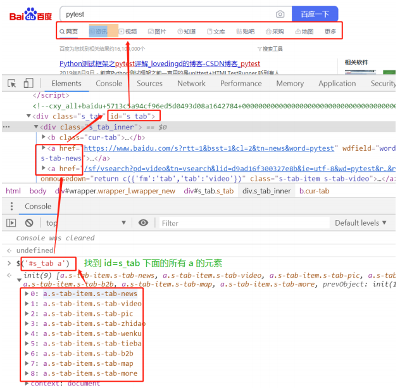Open the baidu.com news href link
Viewport: 400px width, 388px height.
209,148
